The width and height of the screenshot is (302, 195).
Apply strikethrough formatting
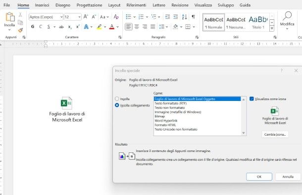click(61, 27)
